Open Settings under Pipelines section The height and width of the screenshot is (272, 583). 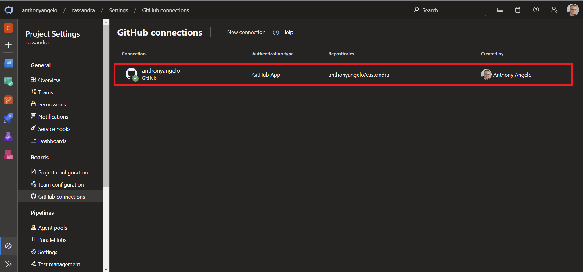coord(44,252)
